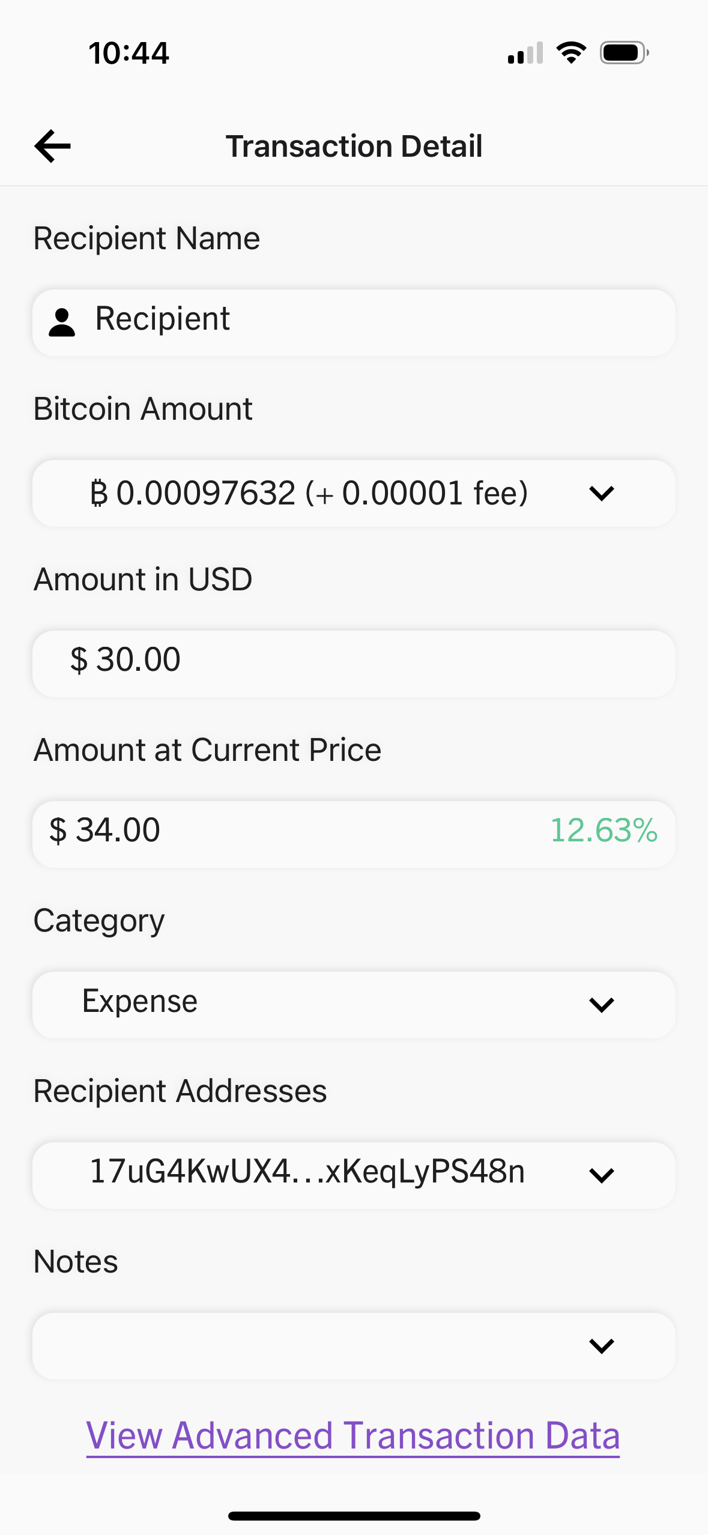This screenshot has width=708, height=1535.
Task: Click the person icon in recipient field
Action: point(62,322)
